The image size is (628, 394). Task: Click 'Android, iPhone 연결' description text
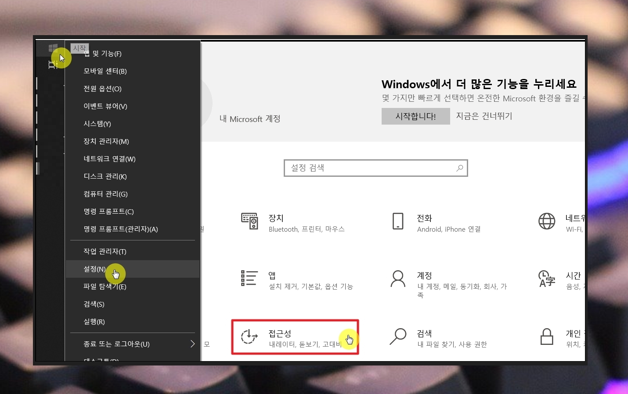[x=449, y=229]
